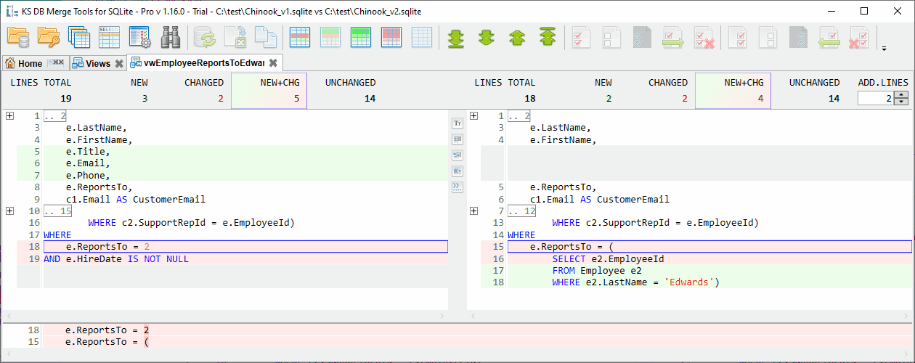The width and height of the screenshot is (915, 363).
Task: Click the bottom detail pane horizontal scrollbar
Action: coord(457,354)
